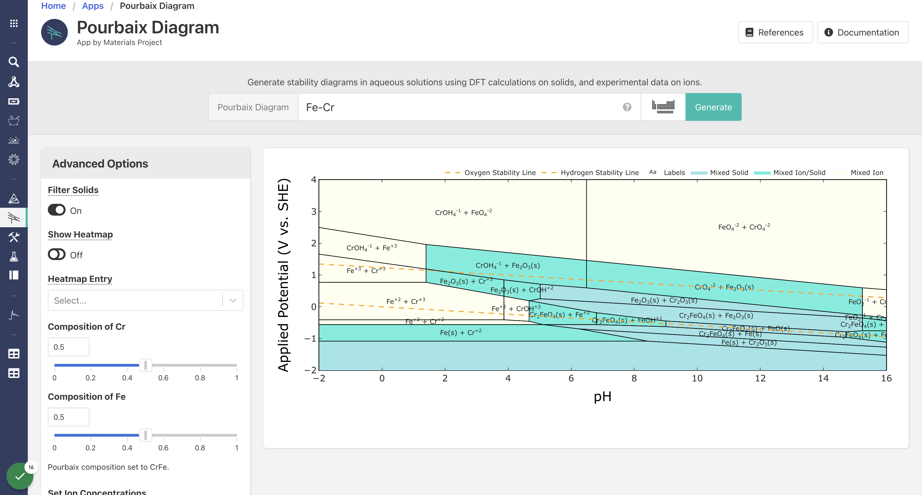This screenshot has width=922, height=495.
Task: Toggle Filter Solids switch off
Action: 57,210
